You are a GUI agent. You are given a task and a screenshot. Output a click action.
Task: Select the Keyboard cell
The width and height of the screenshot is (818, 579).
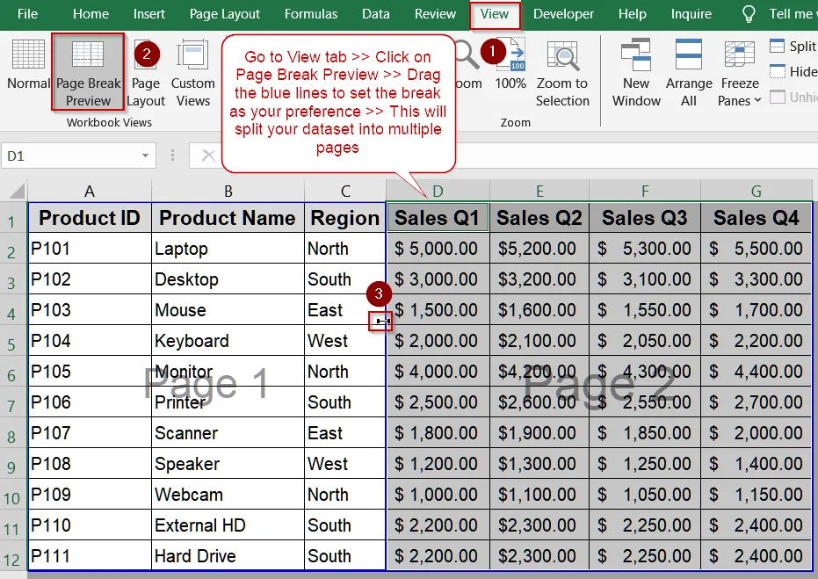tap(228, 341)
